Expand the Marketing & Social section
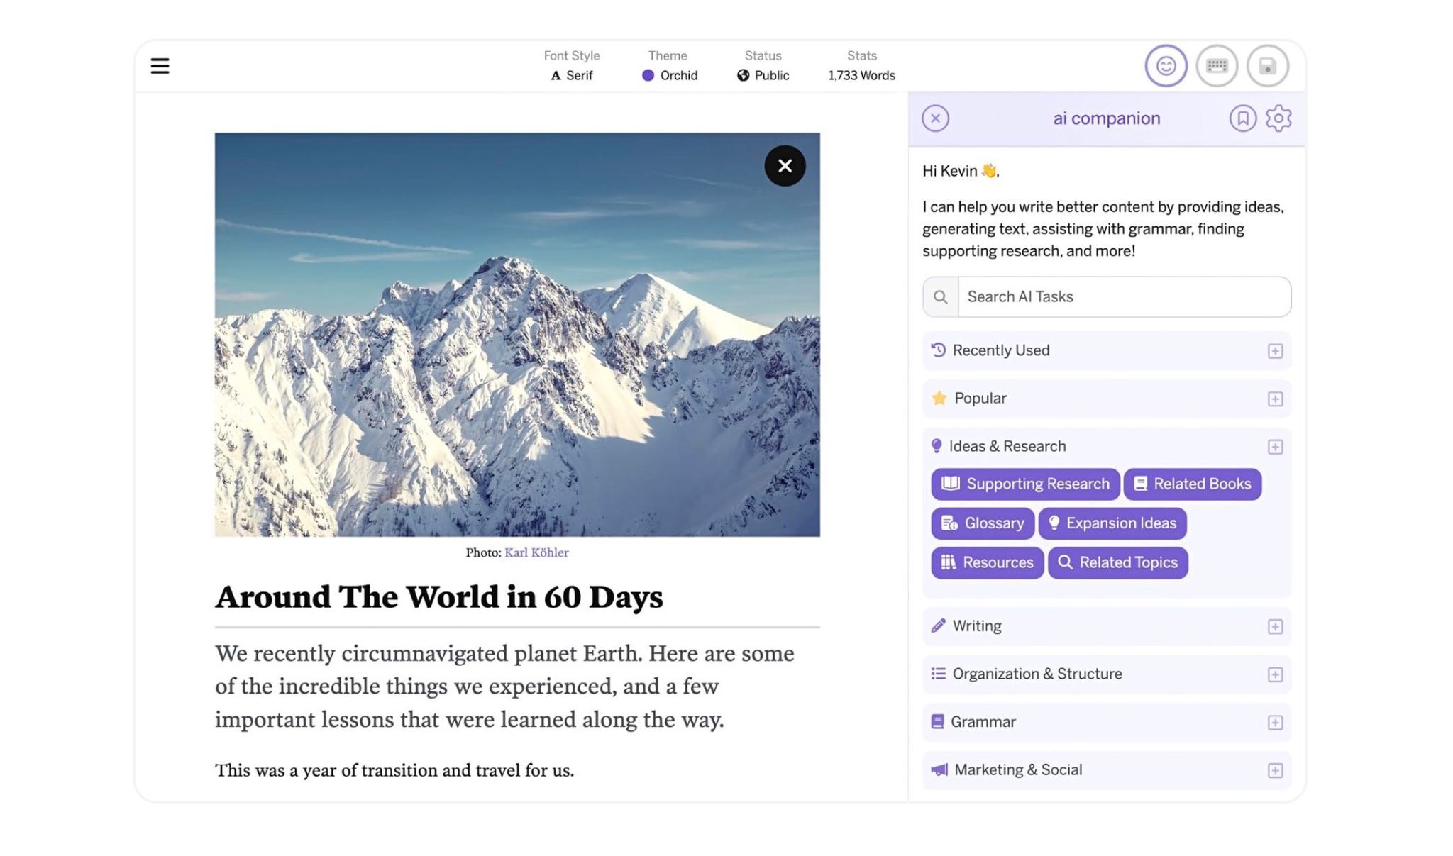1453x856 pixels. click(1275, 771)
